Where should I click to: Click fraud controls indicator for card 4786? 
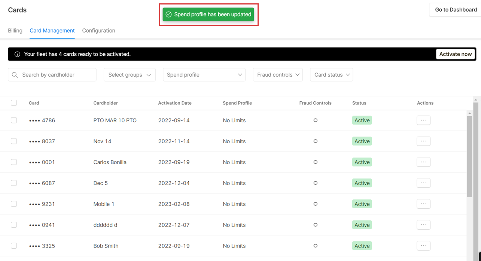316,120
